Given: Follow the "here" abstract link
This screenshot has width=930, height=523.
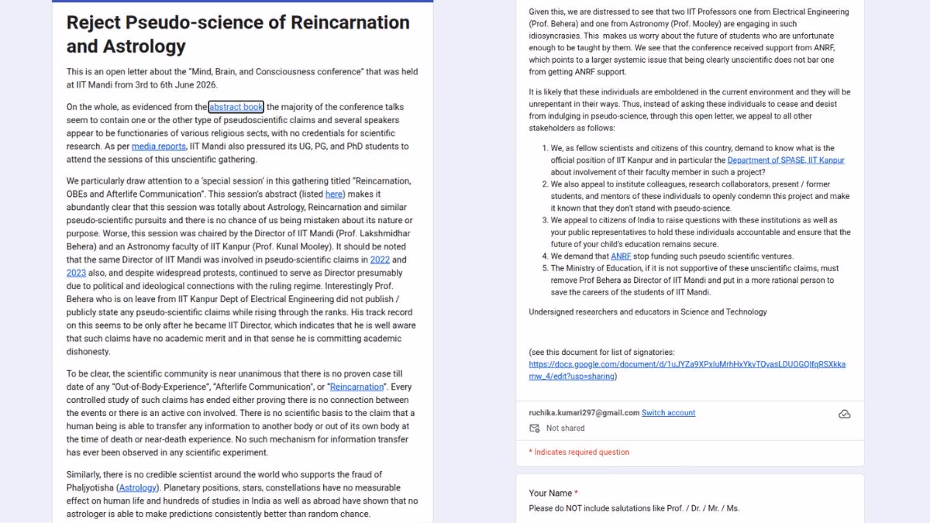Looking at the screenshot, I should (334, 194).
